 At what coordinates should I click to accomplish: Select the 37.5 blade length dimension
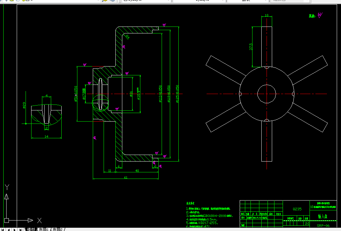coord(251,47)
